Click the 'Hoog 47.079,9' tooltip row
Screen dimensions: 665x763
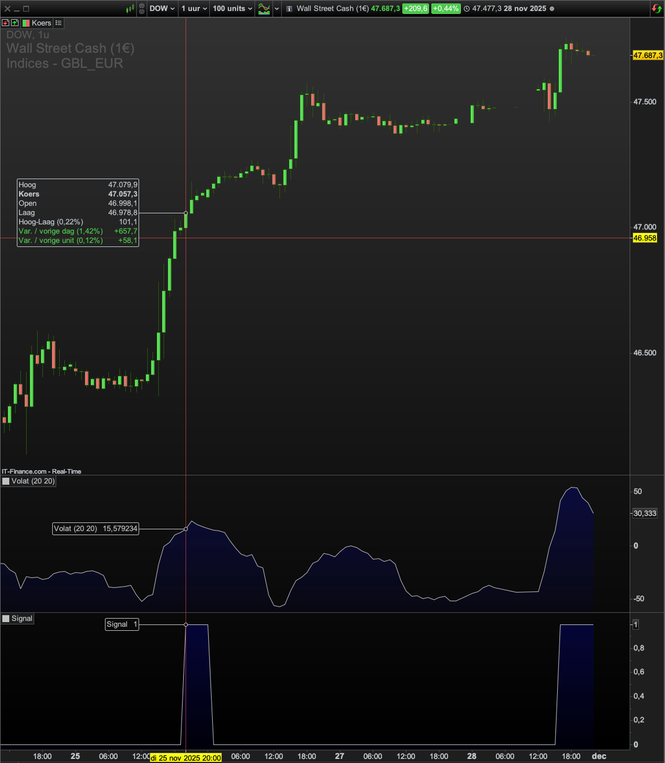(78, 185)
